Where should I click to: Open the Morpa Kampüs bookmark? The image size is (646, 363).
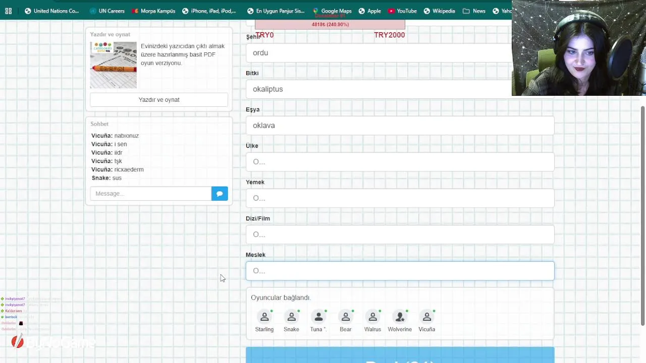(153, 11)
